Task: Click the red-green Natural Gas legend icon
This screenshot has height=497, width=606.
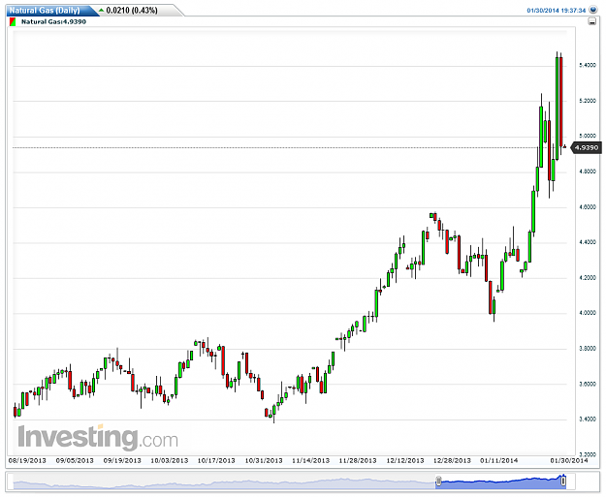Action: [x=13, y=21]
